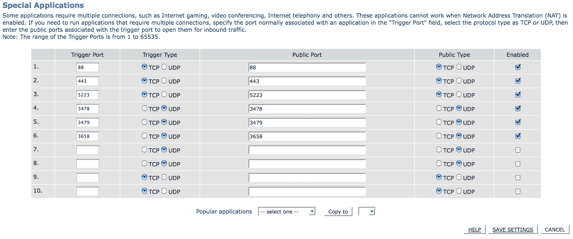The image size is (573, 239).
Task: Click the empty Public Port field in row 10
Action: tap(307, 191)
